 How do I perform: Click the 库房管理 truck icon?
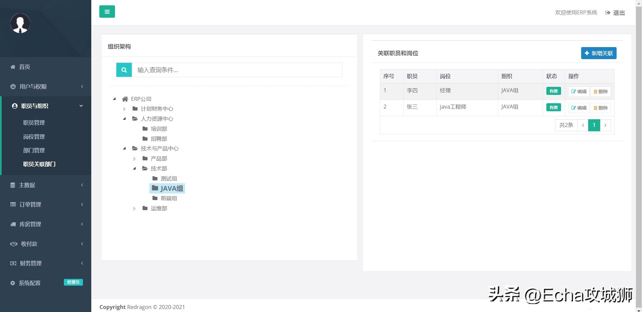click(x=13, y=224)
